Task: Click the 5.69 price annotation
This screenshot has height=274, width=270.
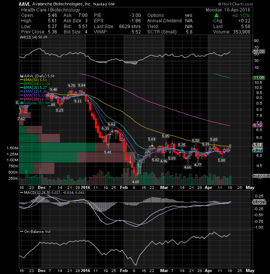Action: tap(152, 139)
